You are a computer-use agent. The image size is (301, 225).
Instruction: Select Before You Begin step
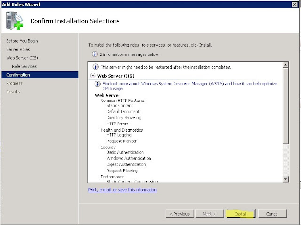[22, 41]
